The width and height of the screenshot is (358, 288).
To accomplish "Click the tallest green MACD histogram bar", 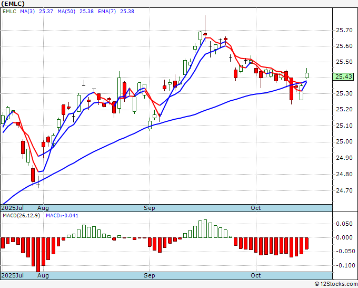I will pos(205,229).
